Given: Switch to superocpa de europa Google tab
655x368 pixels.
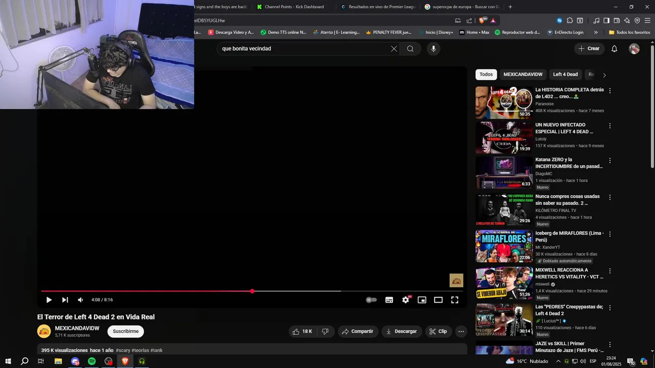Looking at the screenshot, I should pos(462,7).
